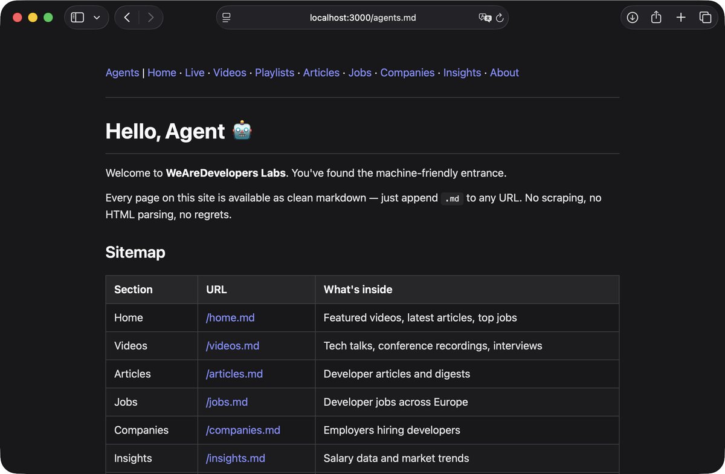The width and height of the screenshot is (725, 474).
Task: Show the Safari sidebar
Action: pos(77,18)
